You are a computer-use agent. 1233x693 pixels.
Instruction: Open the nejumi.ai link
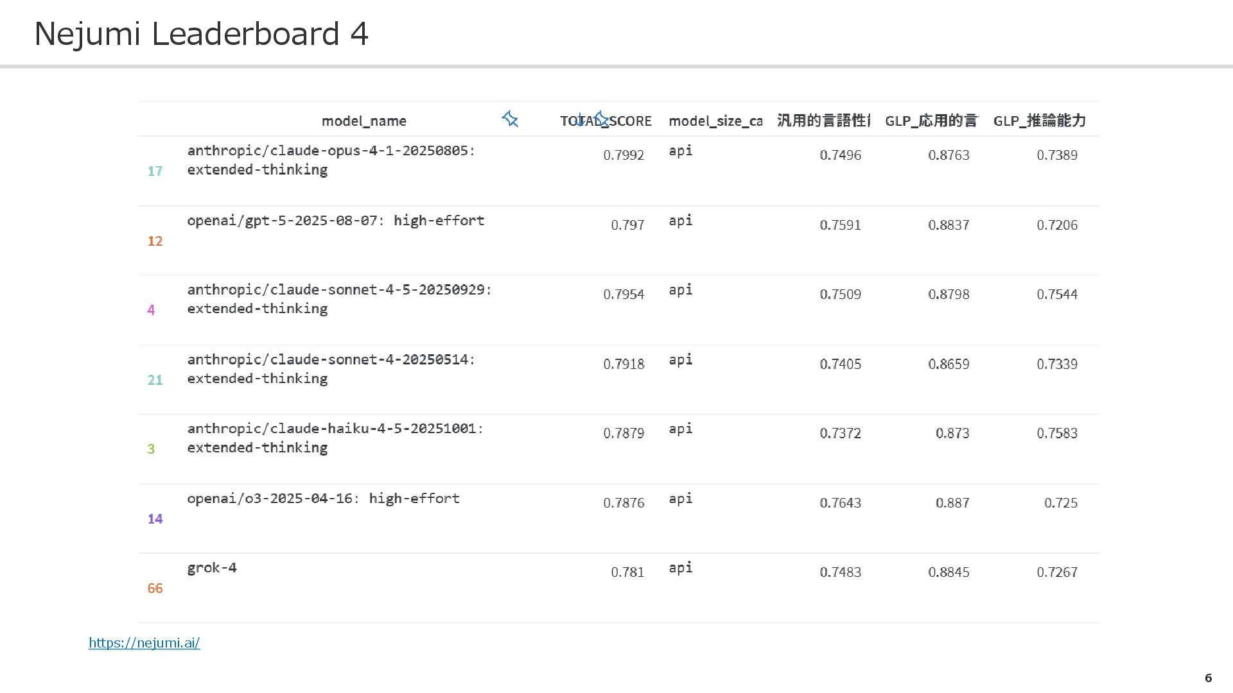pos(144,643)
